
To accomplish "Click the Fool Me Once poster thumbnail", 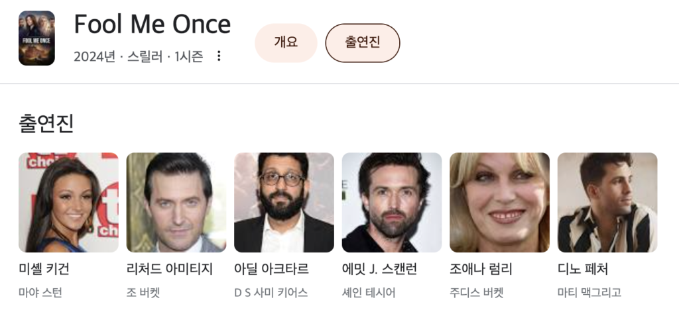I will click(36, 38).
